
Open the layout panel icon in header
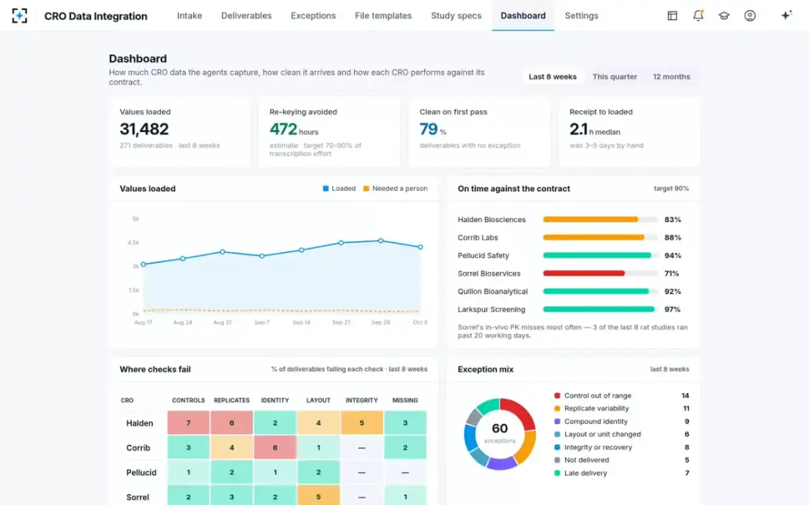coord(672,15)
